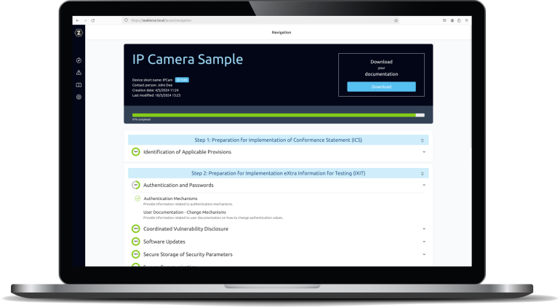
Task: Bookmark the page with the star icon
Action: pos(396,20)
